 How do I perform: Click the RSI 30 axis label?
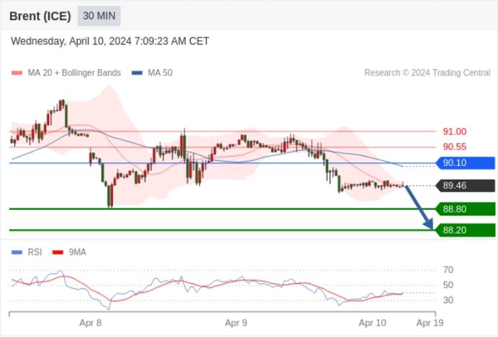click(448, 300)
